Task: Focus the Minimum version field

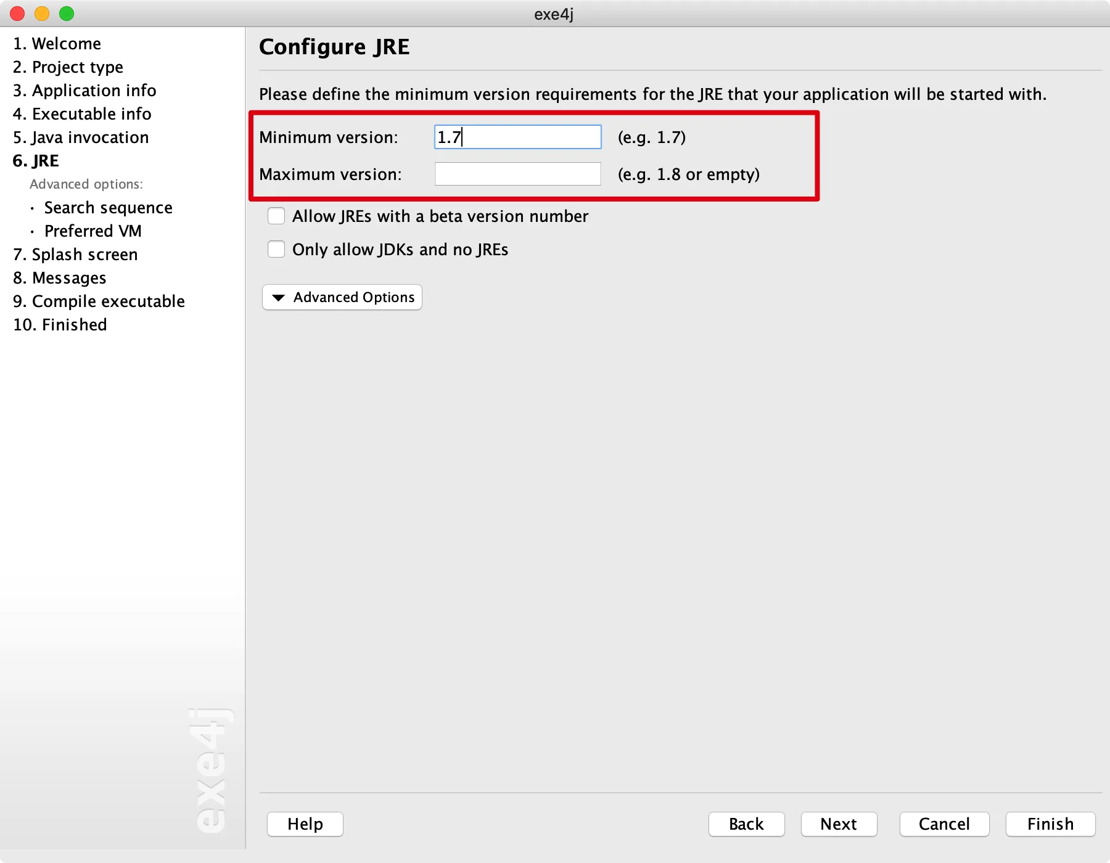Action: click(518, 137)
